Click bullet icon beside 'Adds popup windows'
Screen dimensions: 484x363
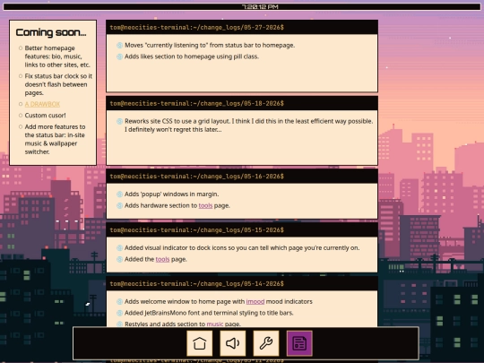(119, 194)
